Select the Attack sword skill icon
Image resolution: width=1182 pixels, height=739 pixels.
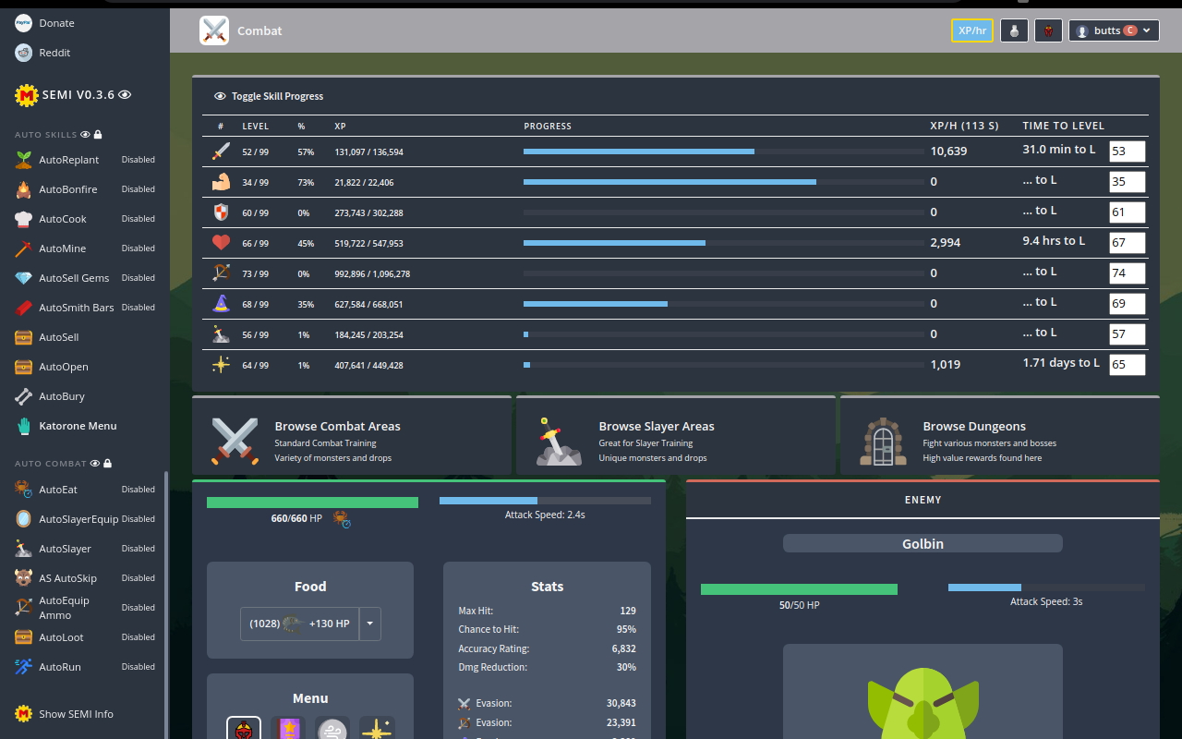point(222,151)
